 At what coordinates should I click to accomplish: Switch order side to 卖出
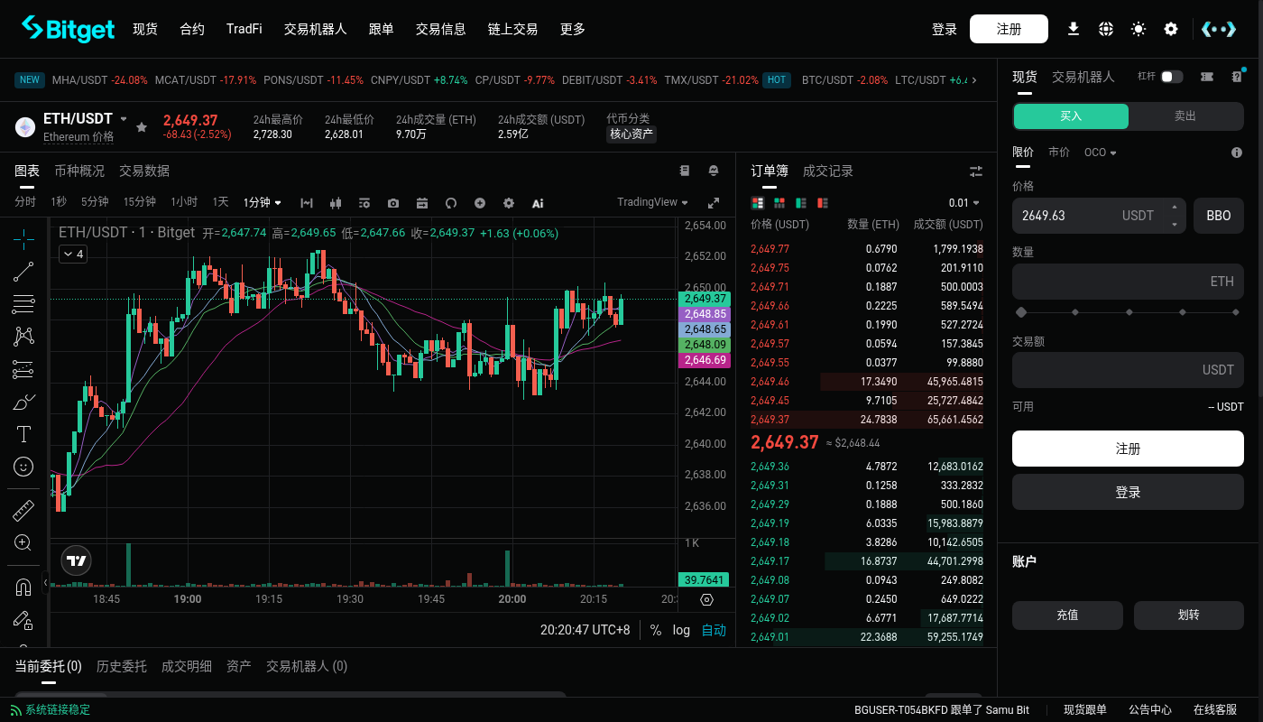point(1185,116)
